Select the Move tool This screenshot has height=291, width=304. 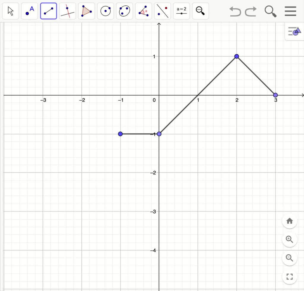(x=10, y=11)
